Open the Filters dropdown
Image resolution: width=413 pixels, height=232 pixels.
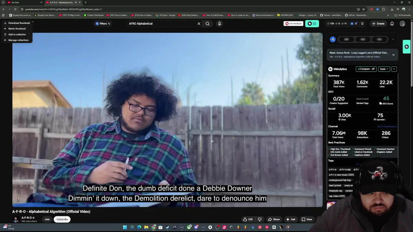103,24
